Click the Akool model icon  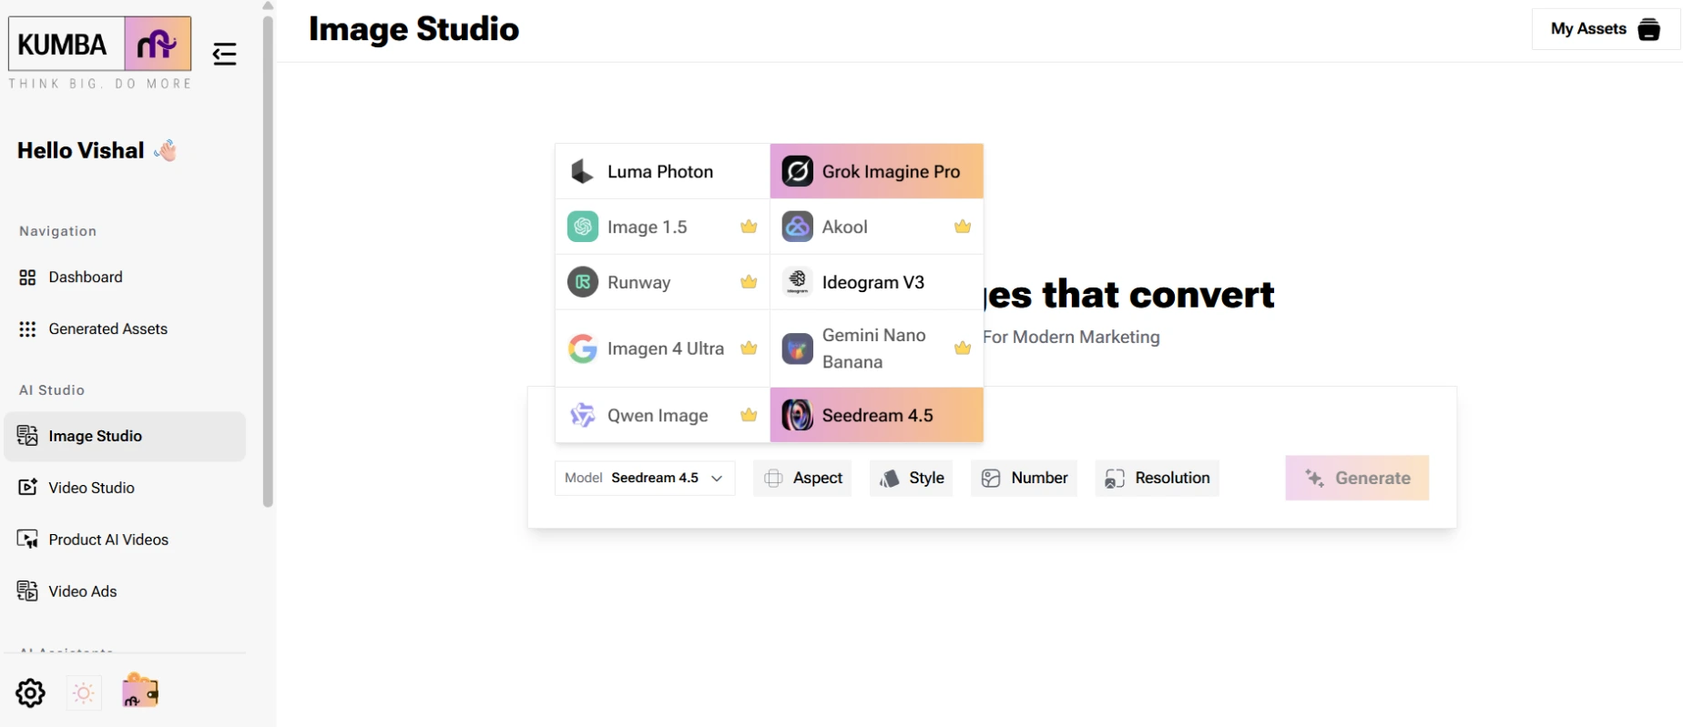pyautogui.click(x=798, y=227)
